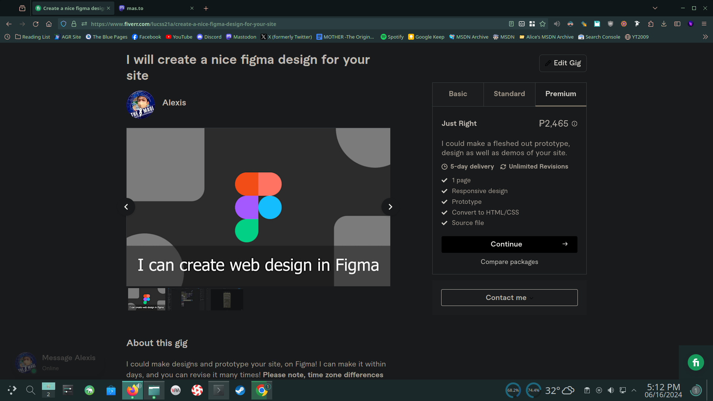Open the terminal taskbar icon
Image resolution: width=713 pixels, height=401 pixels.
click(x=219, y=390)
